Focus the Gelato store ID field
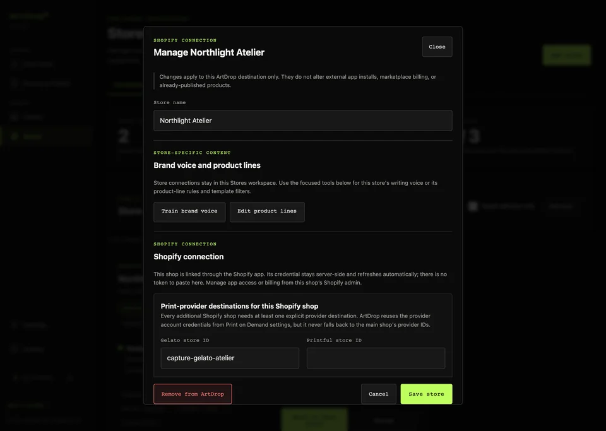The height and width of the screenshot is (431, 606). coord(230,358)
